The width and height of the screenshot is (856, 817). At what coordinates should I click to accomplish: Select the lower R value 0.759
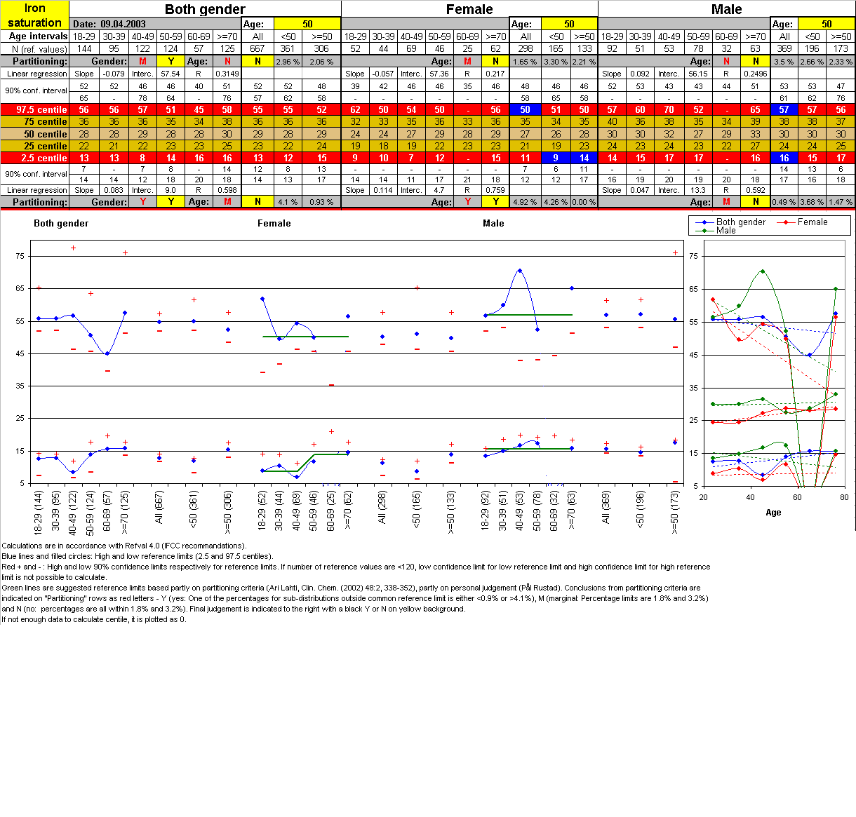click(x=495, y=190)
